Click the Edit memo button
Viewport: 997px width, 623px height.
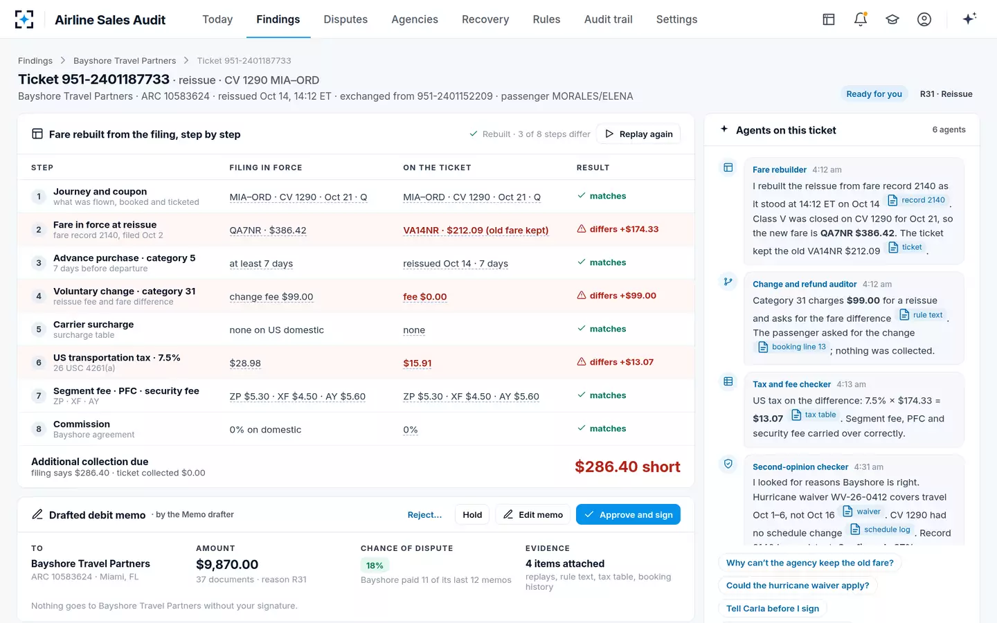[x=532, y=514]
